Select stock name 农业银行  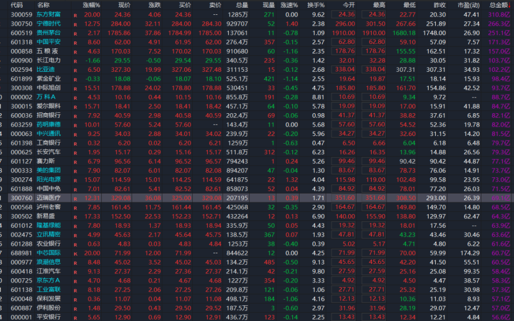click(49, 243)
